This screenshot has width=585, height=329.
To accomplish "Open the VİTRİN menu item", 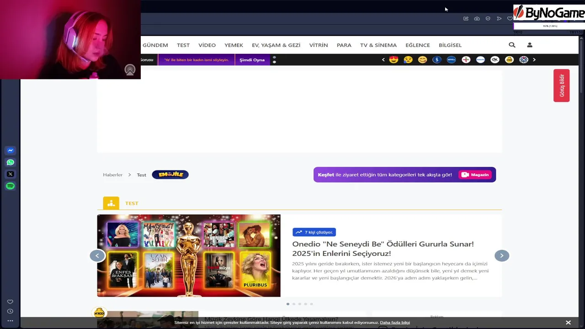I will point(319,45).
